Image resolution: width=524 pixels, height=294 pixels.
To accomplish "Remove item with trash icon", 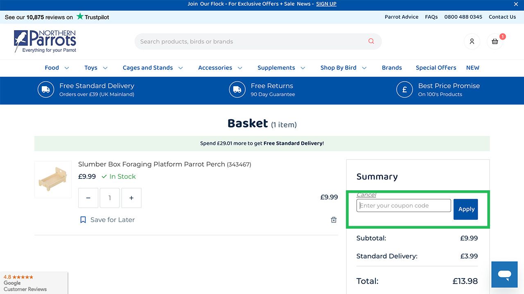I will (x=334, y=220).
